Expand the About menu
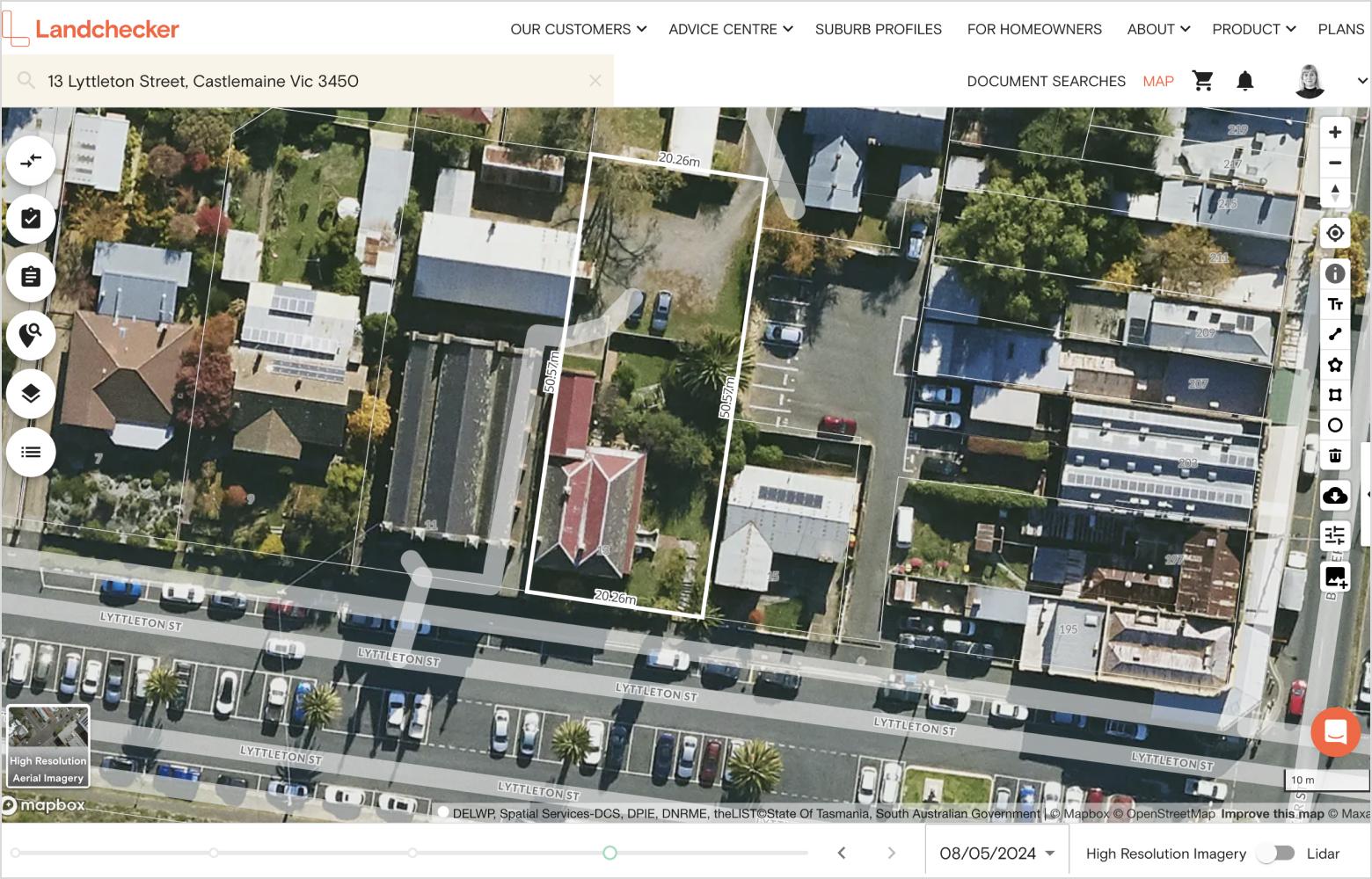 coord(1158,29)
